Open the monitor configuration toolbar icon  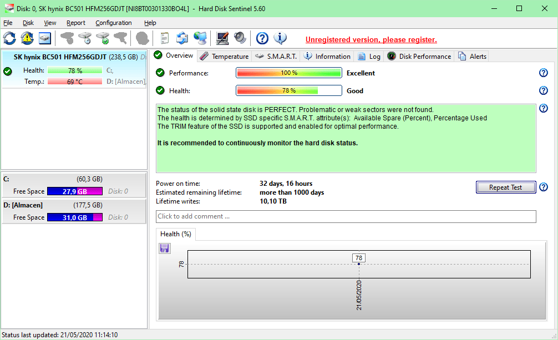(222, 38)
